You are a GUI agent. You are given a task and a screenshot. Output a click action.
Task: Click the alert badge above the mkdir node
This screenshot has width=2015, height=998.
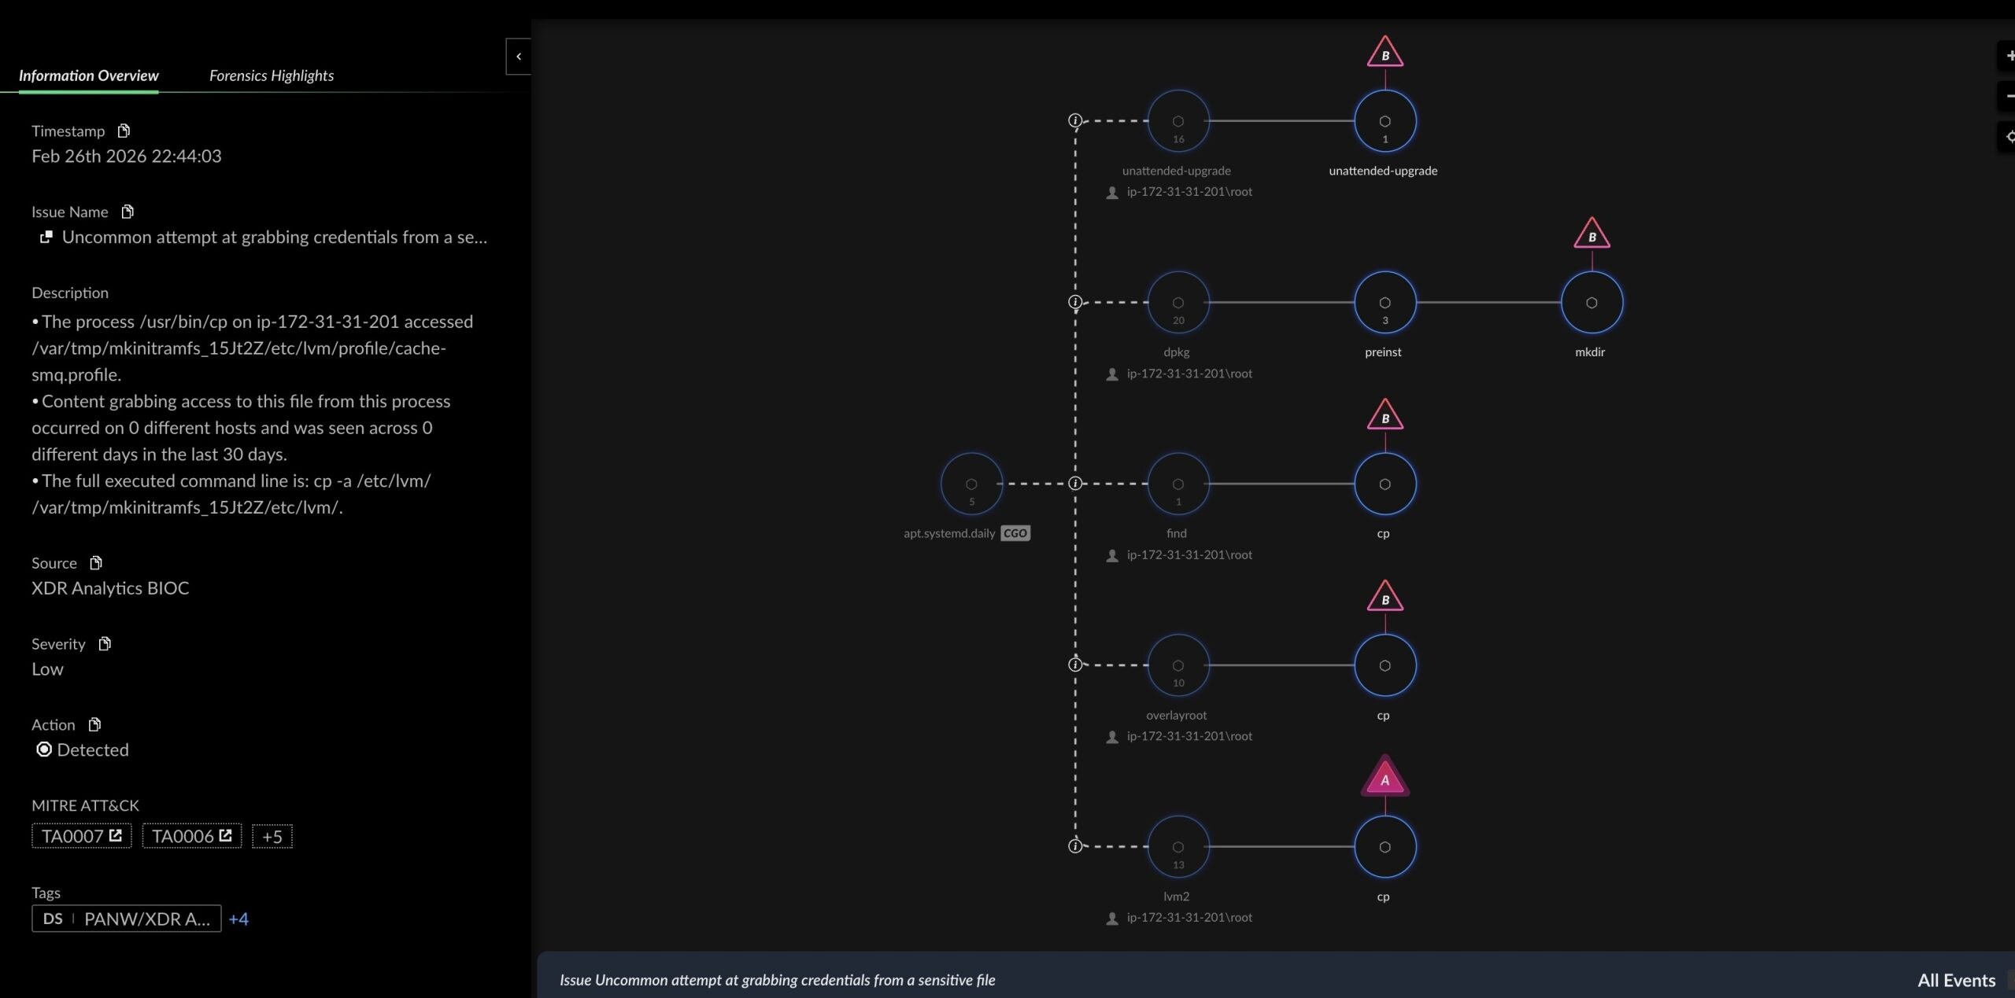click(x=1591, y=234)
